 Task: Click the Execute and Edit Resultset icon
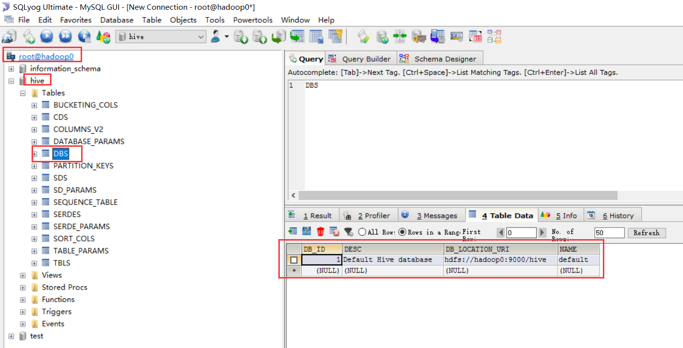[x=85, y=36]
